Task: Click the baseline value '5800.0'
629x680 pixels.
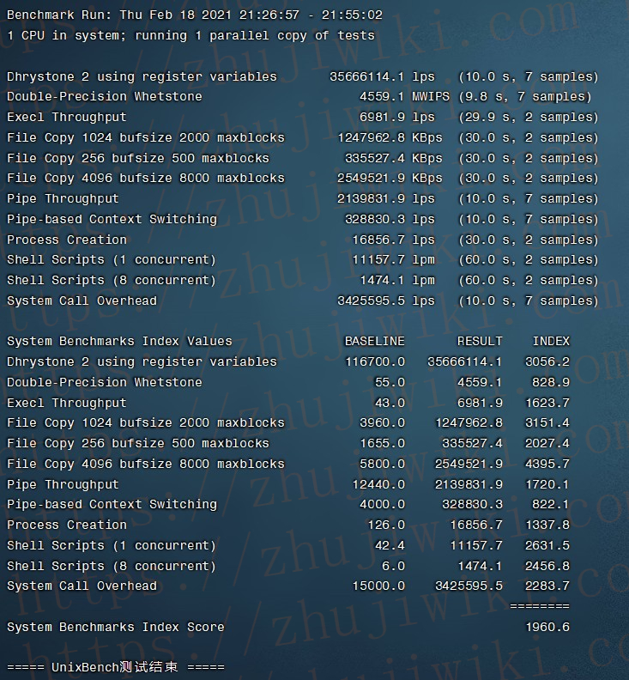Action: 383,464
